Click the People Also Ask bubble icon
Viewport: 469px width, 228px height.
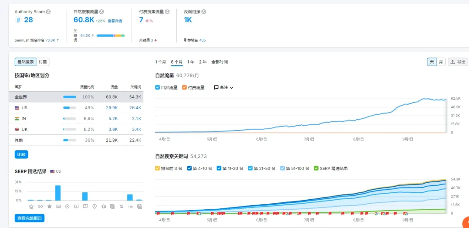85,206
